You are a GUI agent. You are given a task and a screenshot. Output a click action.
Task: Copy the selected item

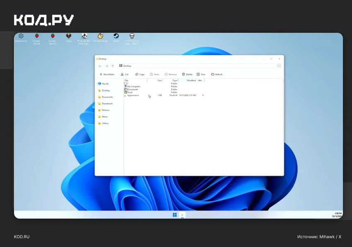pyautogui.click(x=140, y=74)
